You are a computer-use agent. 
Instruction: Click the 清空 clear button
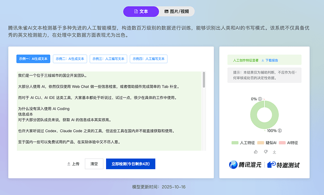click(94, 164)
